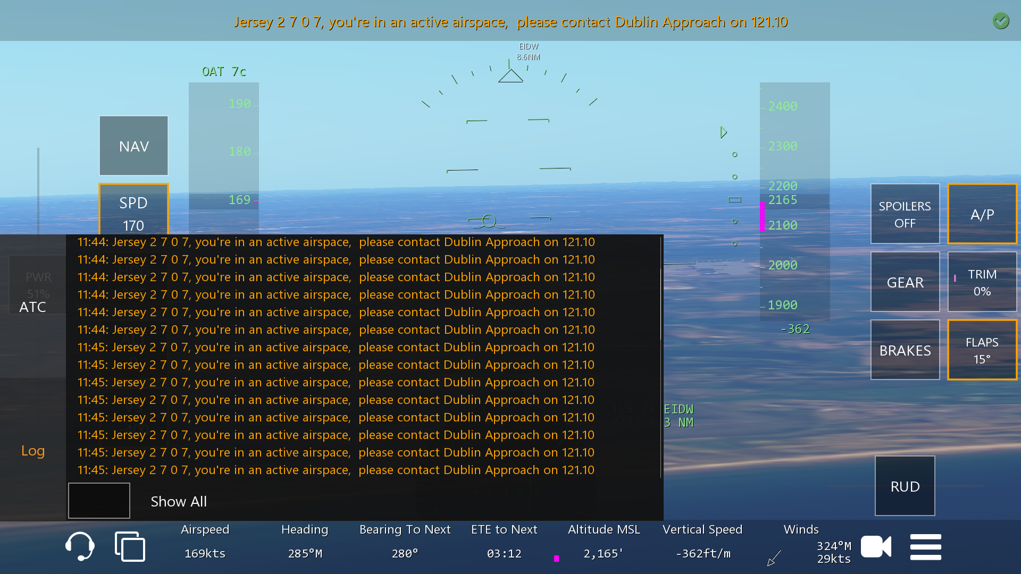Viewport: 1021px width, 574px height.
Task: Toggle the NAV autopilot mode
Action: (x=133, y=146)
